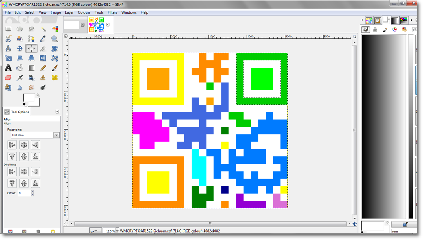The image size is (423, 240).
Task: Select the Rectangle Select tool
Action: pyautogui.click(x=8, y=29)
